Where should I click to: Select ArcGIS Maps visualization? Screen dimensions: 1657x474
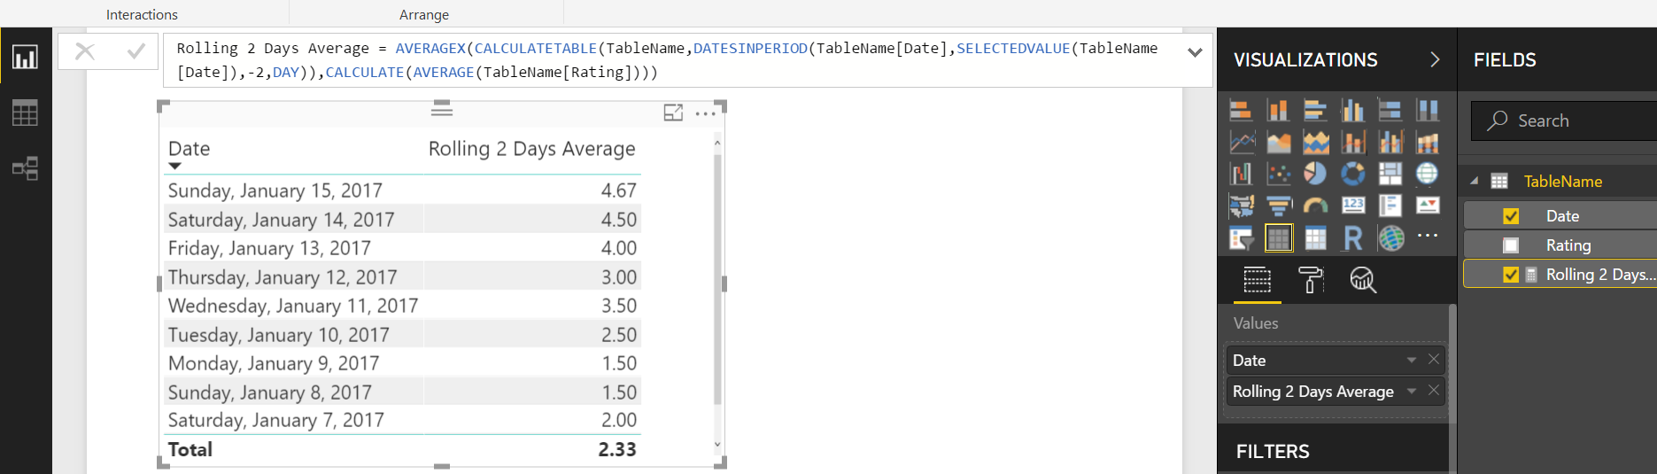pyautogui.click(x=1390, y=237)
